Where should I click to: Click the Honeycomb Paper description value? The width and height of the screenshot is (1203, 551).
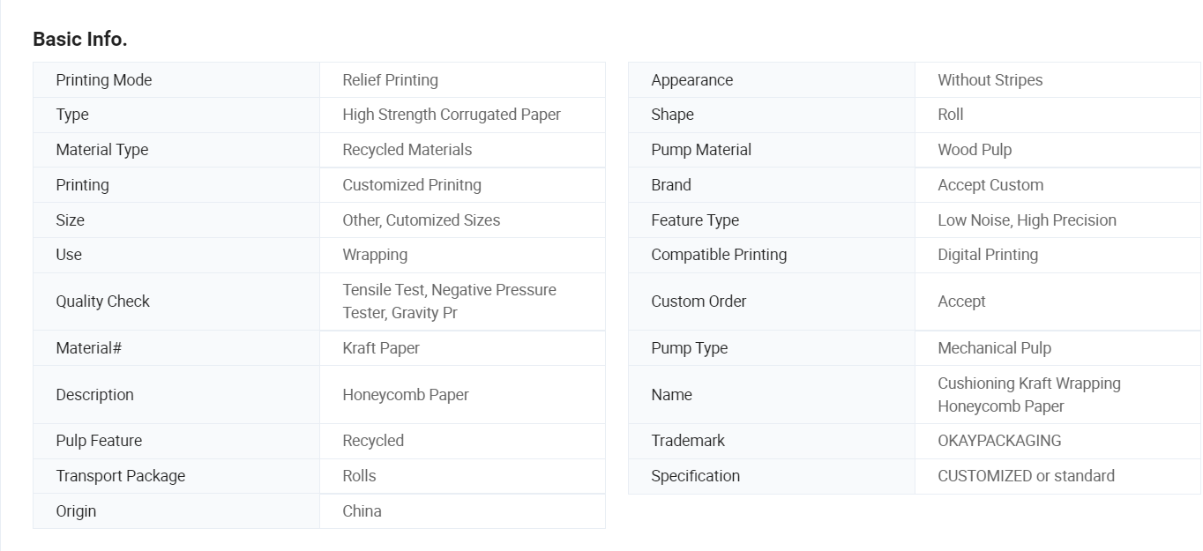click(406, 395)
